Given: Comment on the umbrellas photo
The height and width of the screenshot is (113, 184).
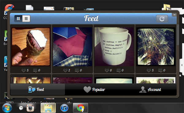Looking at the screenshot, I should [77, 70].
